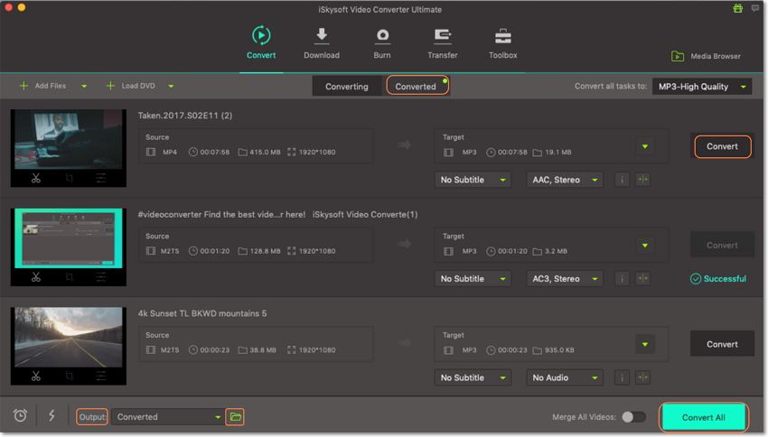Toggle the Merge All Videos switch
The image size is (768, 437).
click(x=633, y=417)
